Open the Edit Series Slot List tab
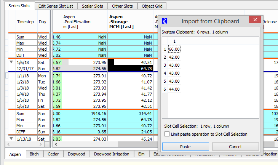Viewport: 278px width, 165px height. point(56,6)
